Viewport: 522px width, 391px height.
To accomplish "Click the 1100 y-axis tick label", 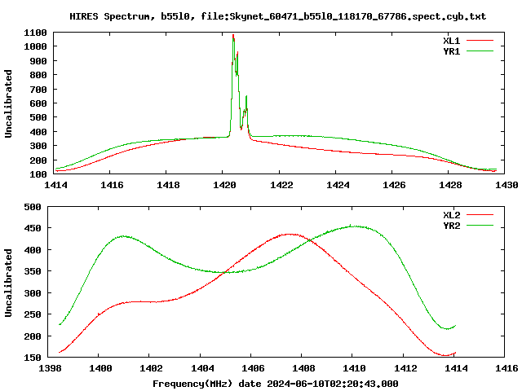I will (35, 33).
